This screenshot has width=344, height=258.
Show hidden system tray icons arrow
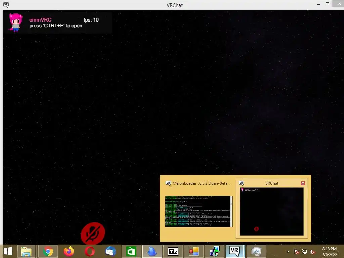[x=288, y=252]
